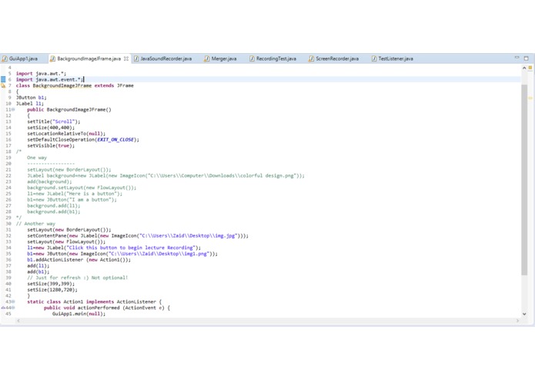Minimize the editor area
Image resolution: width=535 pixels, height=380 pixels.
coord(517,58)
